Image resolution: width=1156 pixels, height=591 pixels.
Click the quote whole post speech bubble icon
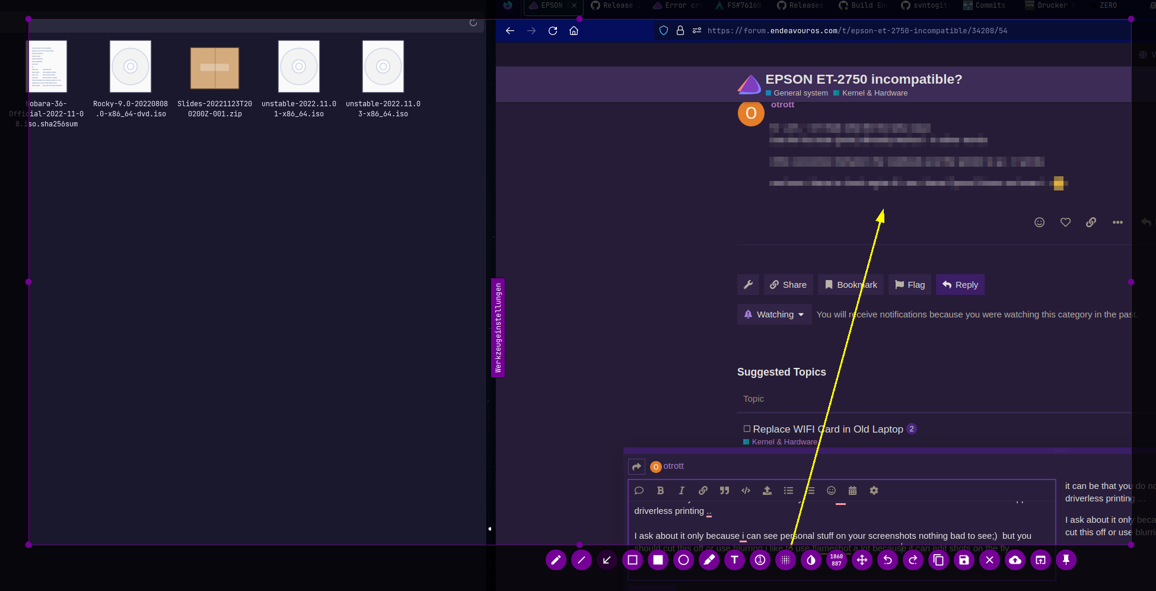(639, 491)
